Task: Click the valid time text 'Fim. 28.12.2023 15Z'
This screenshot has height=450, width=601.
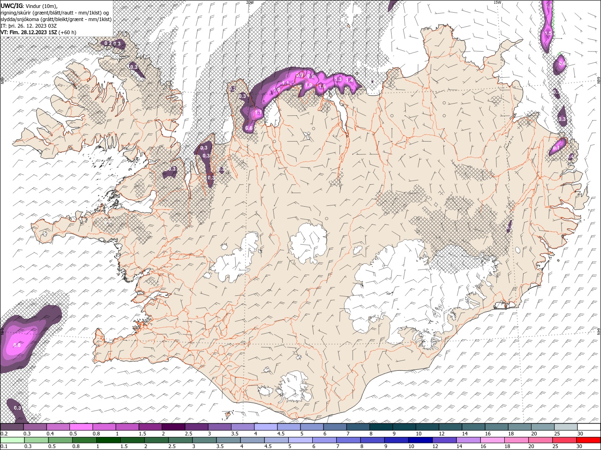Action: pos(33,32)
